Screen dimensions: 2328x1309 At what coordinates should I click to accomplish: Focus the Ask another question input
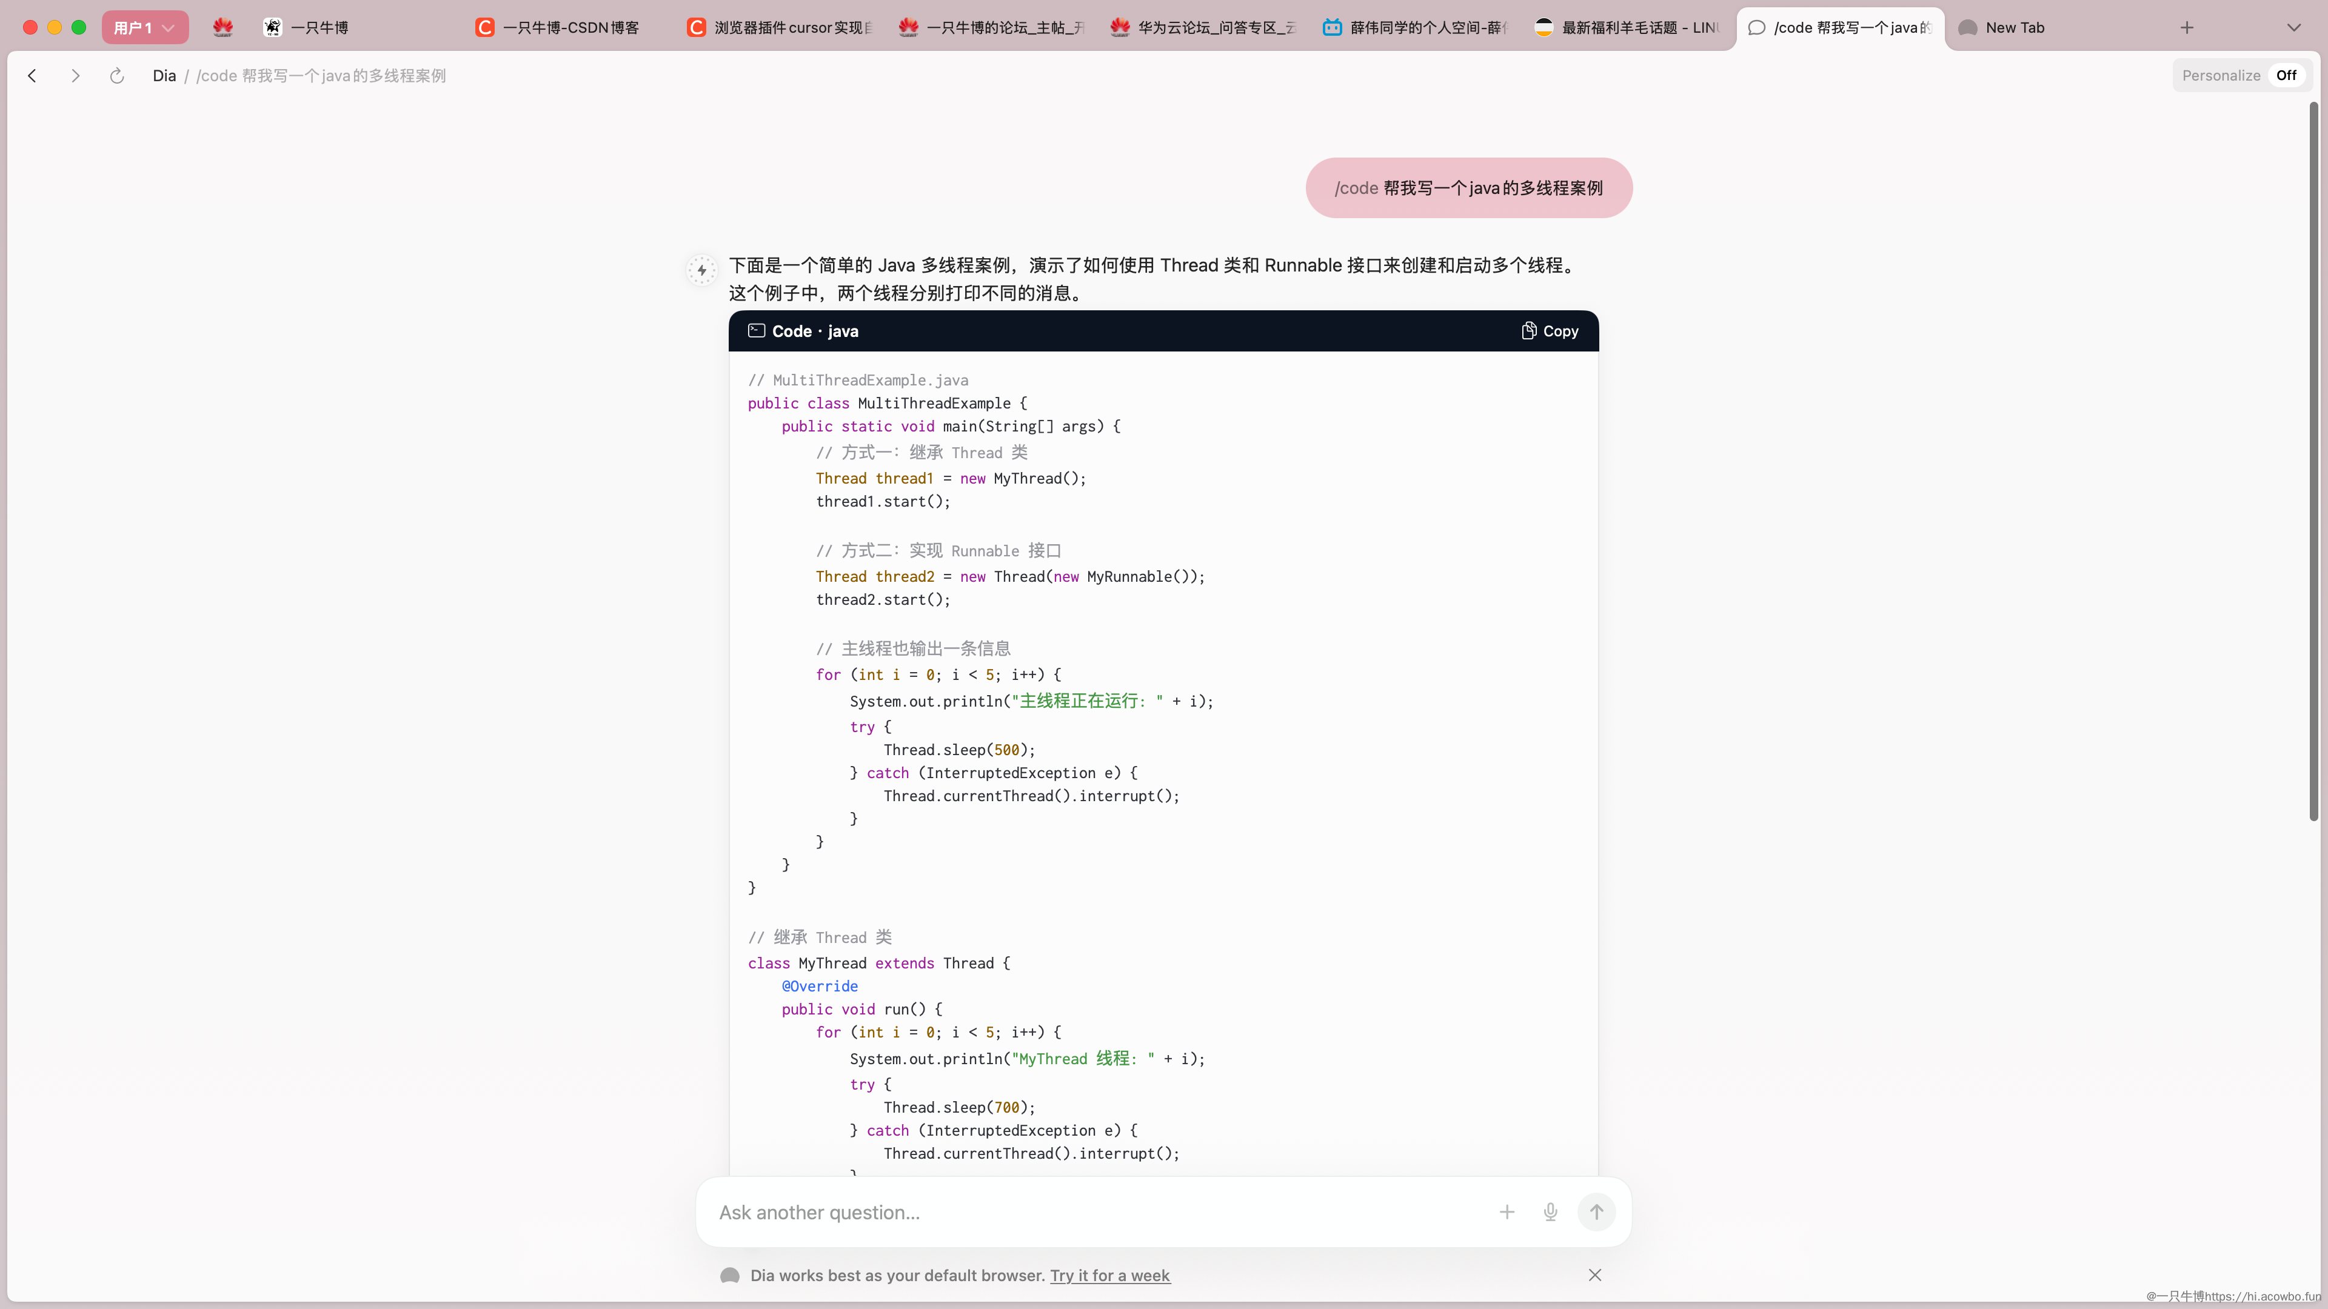(x=1098, y=1212)
